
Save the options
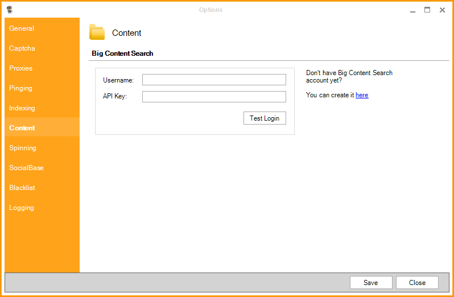point(371,283)
